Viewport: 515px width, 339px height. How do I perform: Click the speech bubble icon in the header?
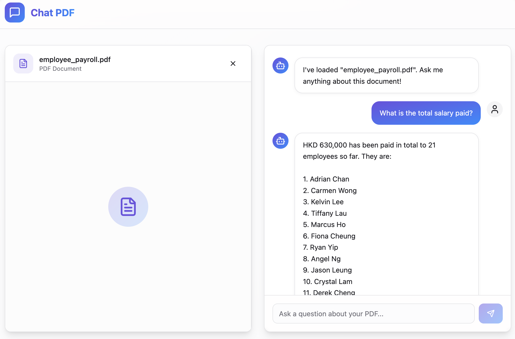(x=14, y=12)
